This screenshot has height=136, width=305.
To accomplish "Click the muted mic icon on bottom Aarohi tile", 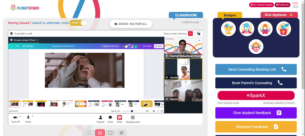I will coord(167,99).
